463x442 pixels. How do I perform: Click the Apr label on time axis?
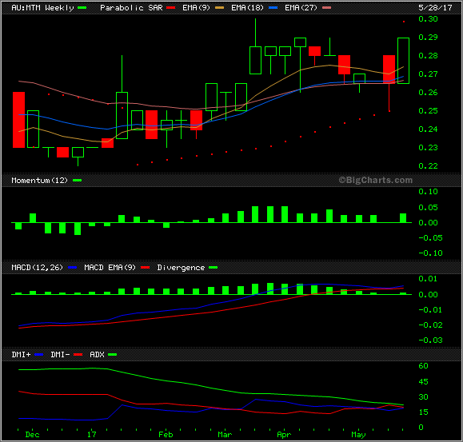point(284,435)
